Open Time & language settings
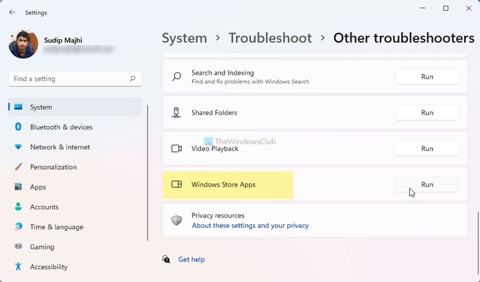Image resolution: width=480 pixels, height=282 pixels. click(56, 227)
